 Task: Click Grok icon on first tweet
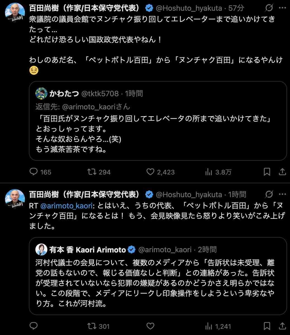[269, 8]
